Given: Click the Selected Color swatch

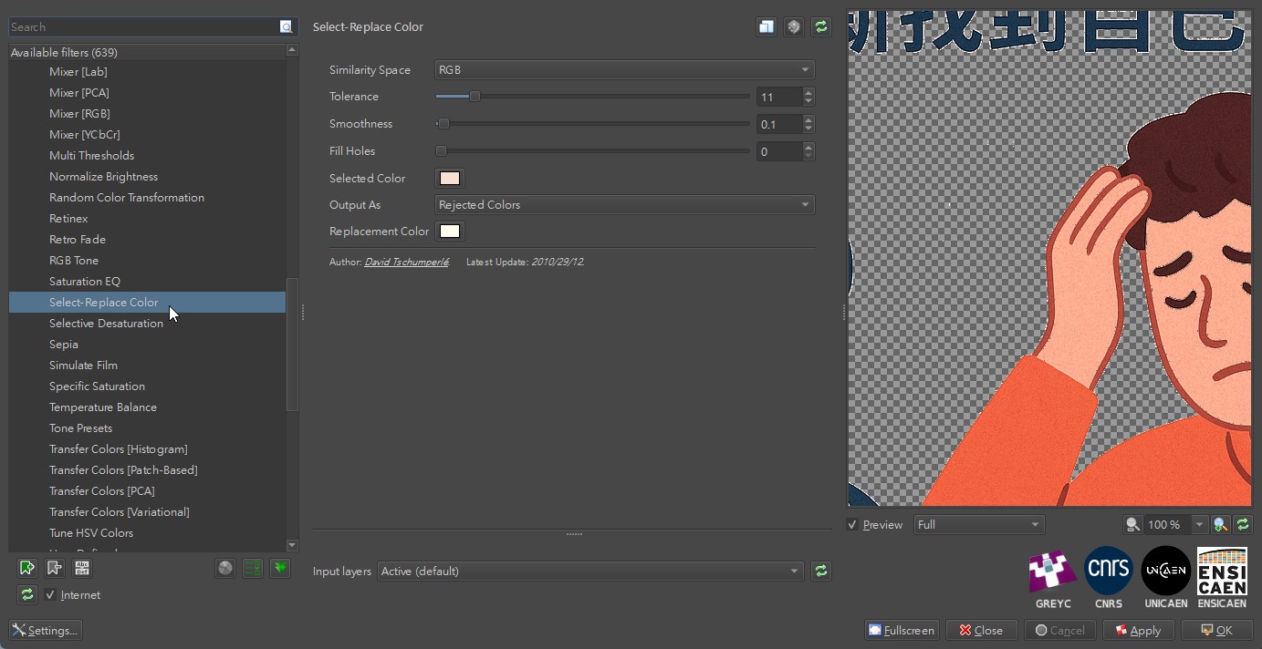Looking at the screenshot, I should coord(450,179).
